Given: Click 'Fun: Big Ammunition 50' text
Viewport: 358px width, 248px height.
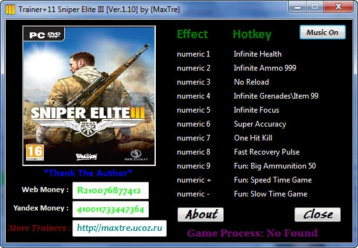Looking at the screenshot, I should pyautogui.click(x=275, y=166).
